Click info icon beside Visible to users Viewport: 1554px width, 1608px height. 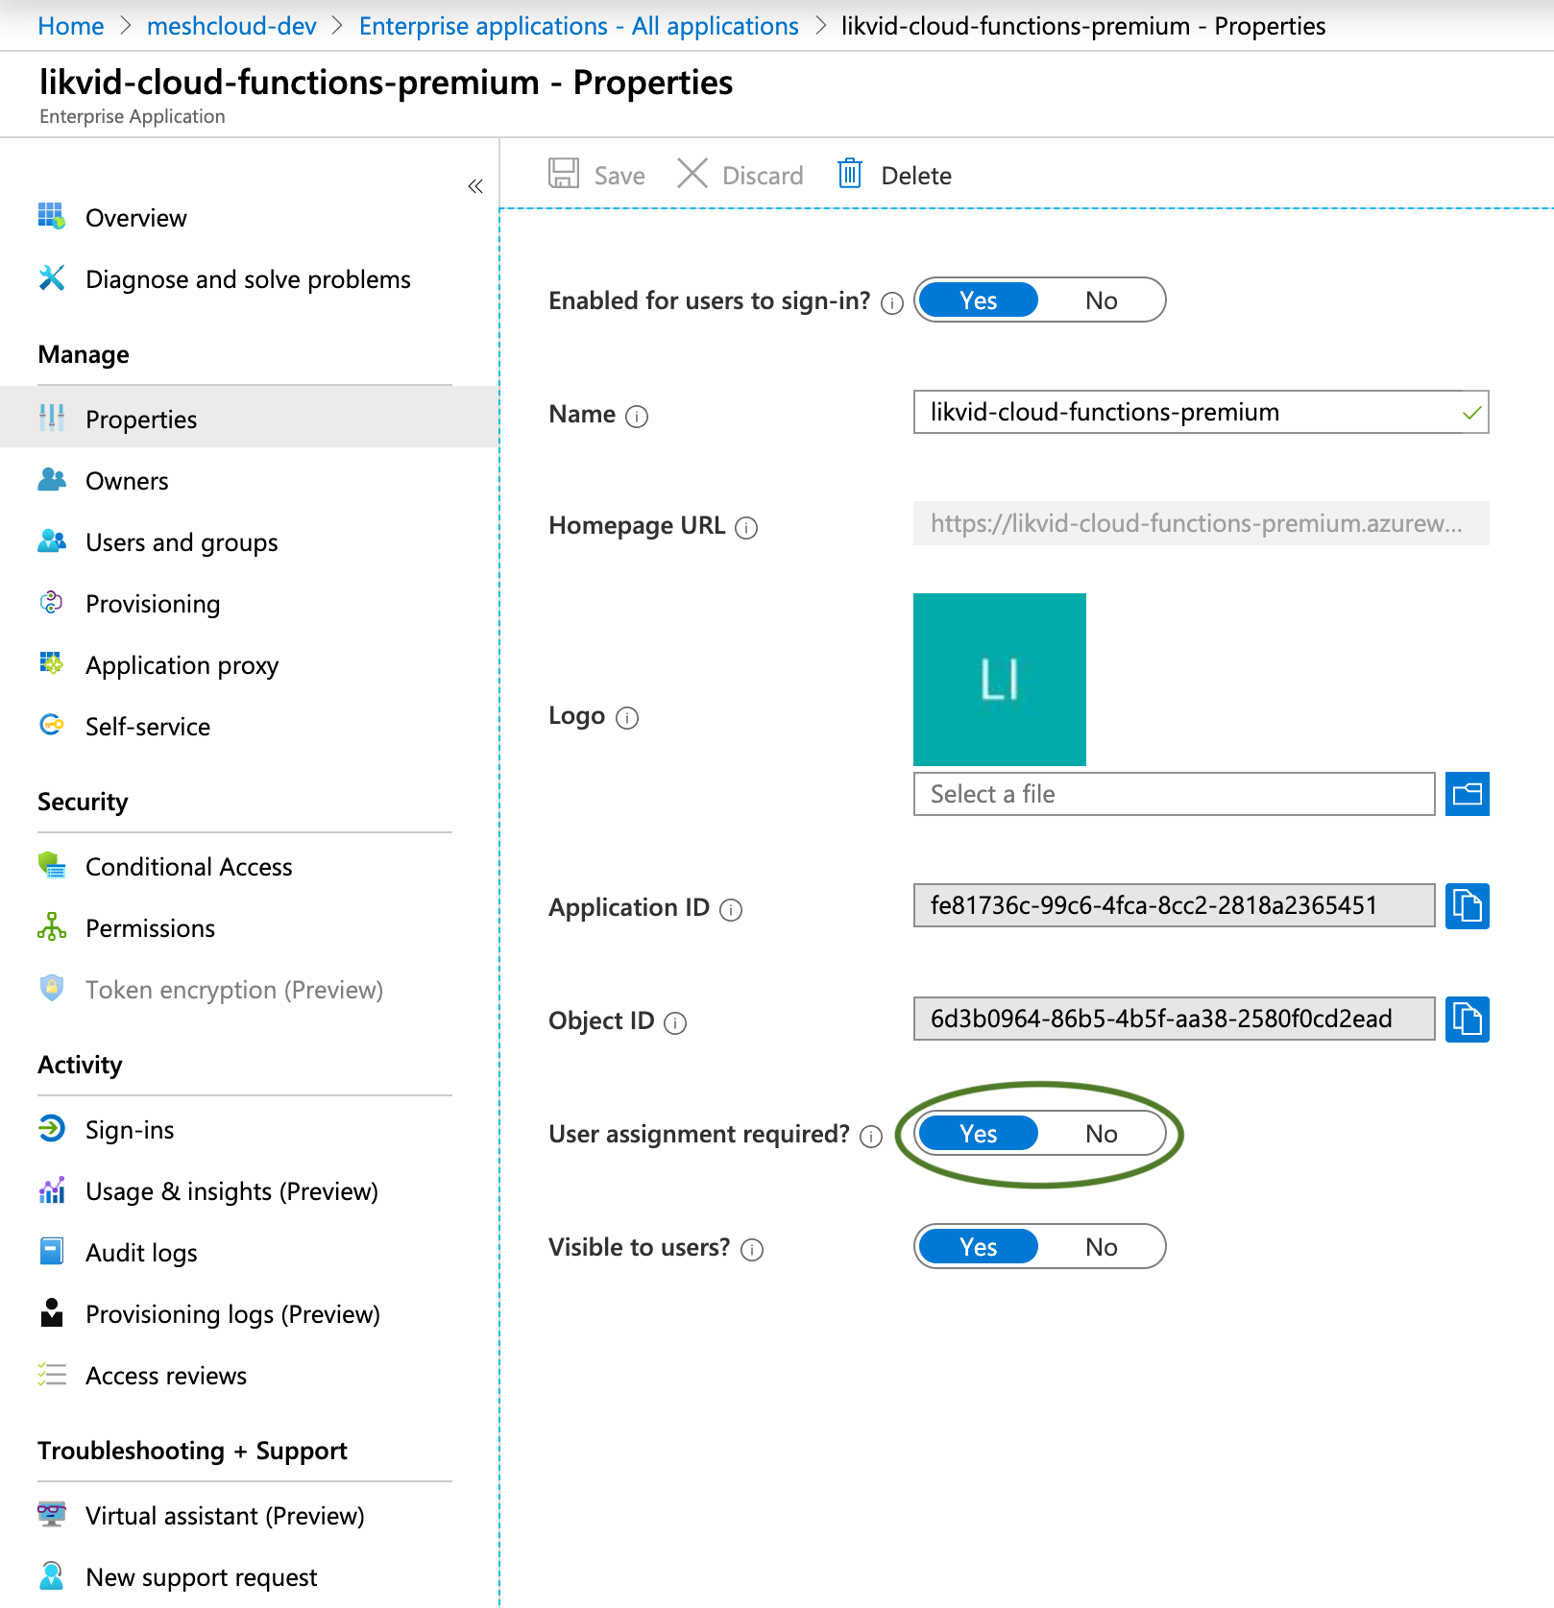point(753,1250)
